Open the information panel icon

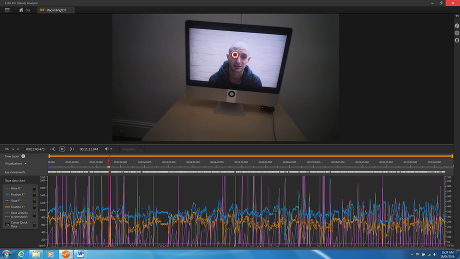tap(457, 25)
